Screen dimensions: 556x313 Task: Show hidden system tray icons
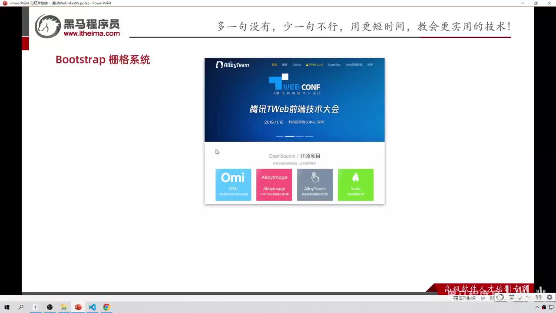pos(538,307)
